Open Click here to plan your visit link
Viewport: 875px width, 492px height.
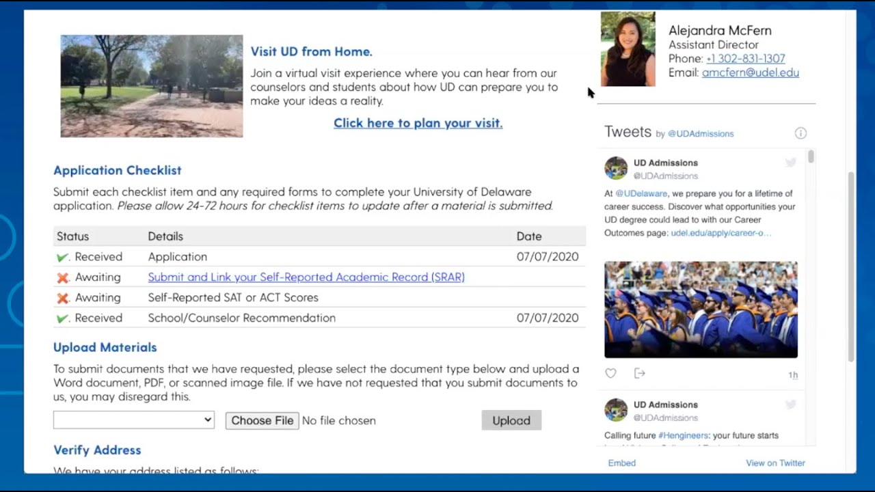coord(418,123)
